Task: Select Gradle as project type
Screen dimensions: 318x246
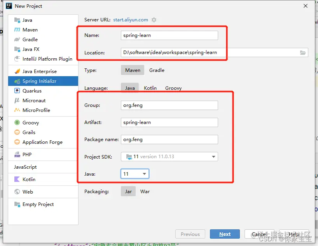Action: click(x=157, y=70)
